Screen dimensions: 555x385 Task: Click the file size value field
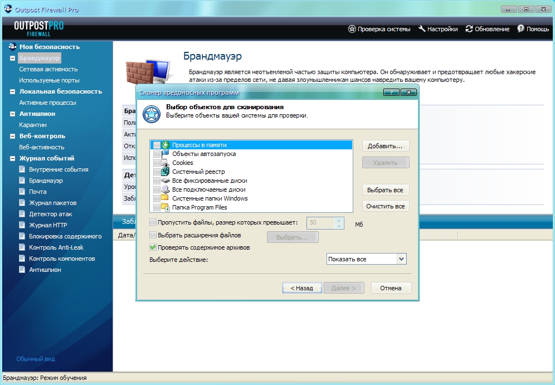coord(320,222)
